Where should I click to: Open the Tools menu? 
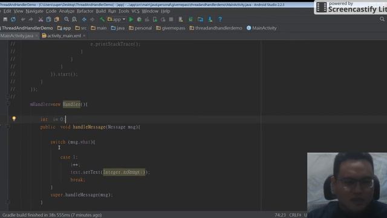pos(123,11)
